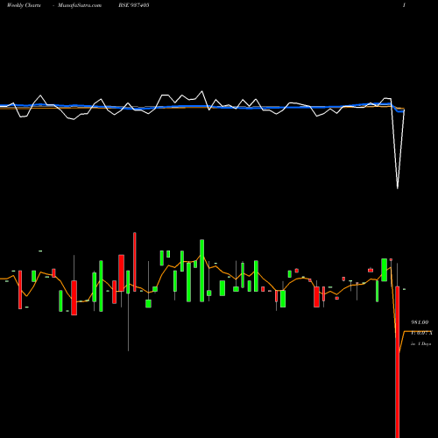Click the 'Weekly Charts' title text
Viewport: 438px width, 438px height.
24,5
